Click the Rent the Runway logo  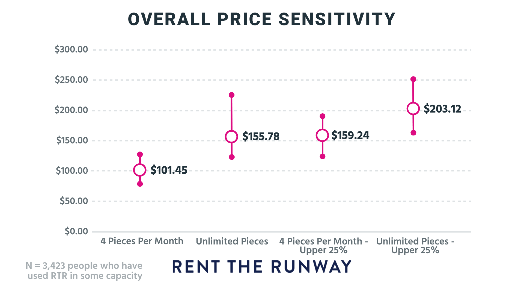click(262, 267)
